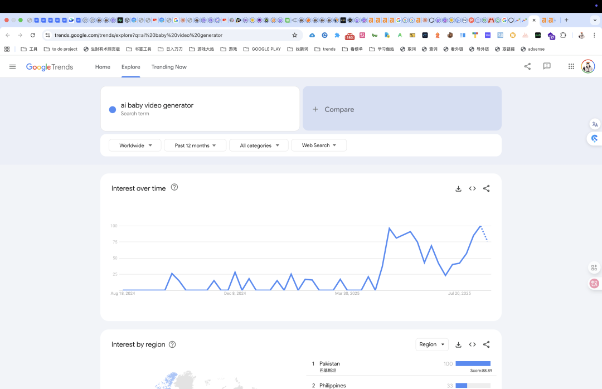Open the Chrome extensions puzzle icon
This screenshot has height=389, width=602.
[563, 35]
